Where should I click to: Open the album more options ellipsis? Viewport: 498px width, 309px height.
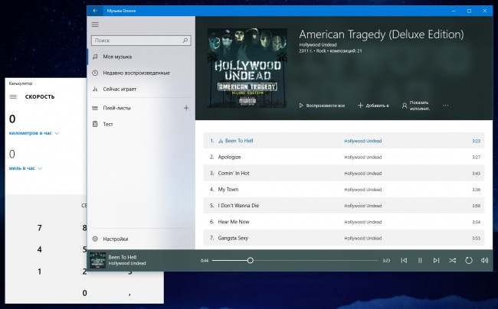click(446, 106)
